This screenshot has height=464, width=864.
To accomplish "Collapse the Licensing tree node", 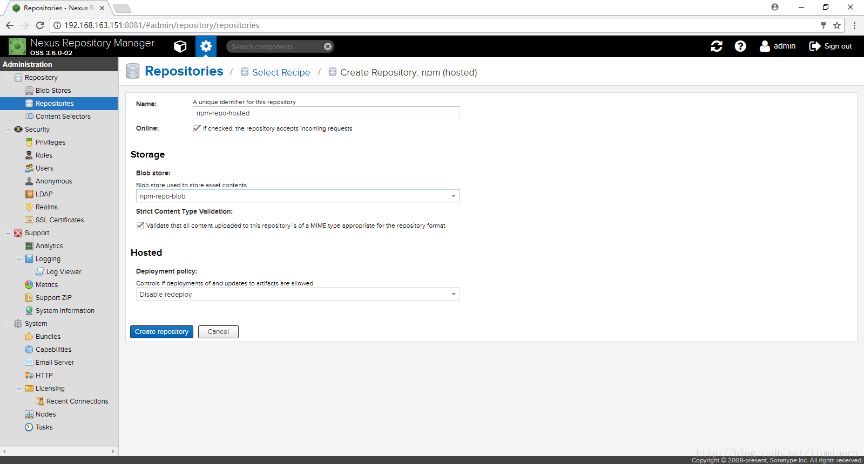I will [x=19, y=388].
